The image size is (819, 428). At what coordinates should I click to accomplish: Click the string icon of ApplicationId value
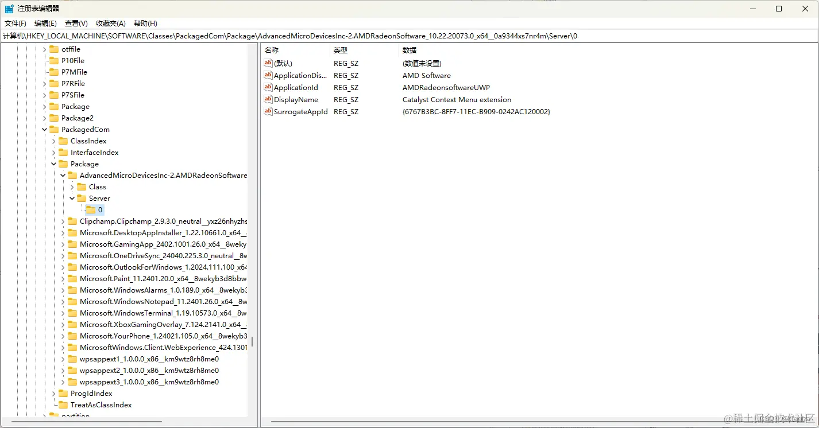click(268, 87)
